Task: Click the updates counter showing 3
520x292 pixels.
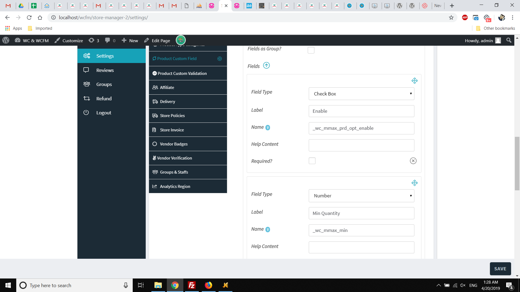Action: pyautogui.click(x=94, y=41)
